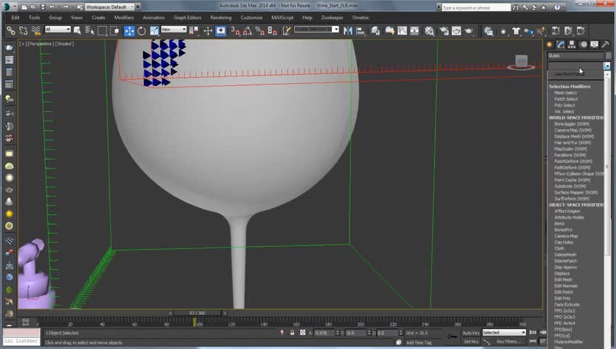Open the Rendering menu
This screenshot has width=616, height=349.
click(x=221, y=17)
